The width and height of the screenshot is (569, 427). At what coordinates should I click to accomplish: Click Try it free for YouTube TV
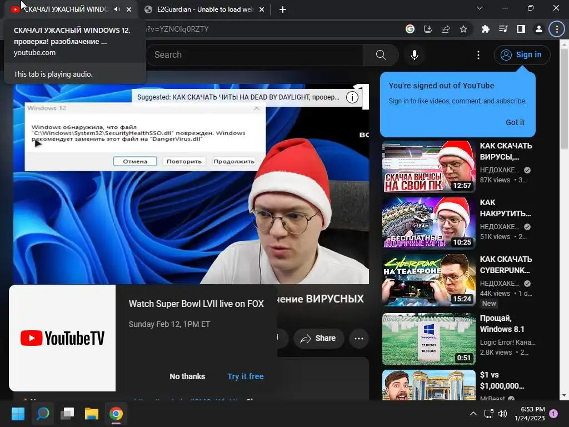245,376
